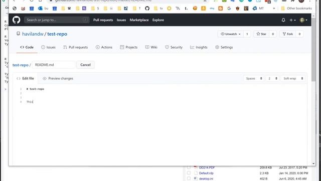
Task: Open the create new '+' dropdown
Action: click(x=292, y=20)
